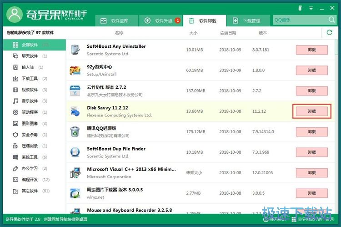This screenshot has width=341, height=227.
Task: Uninstall 腾讯QQ轻聊版
Action: click(x=311, y=131)
